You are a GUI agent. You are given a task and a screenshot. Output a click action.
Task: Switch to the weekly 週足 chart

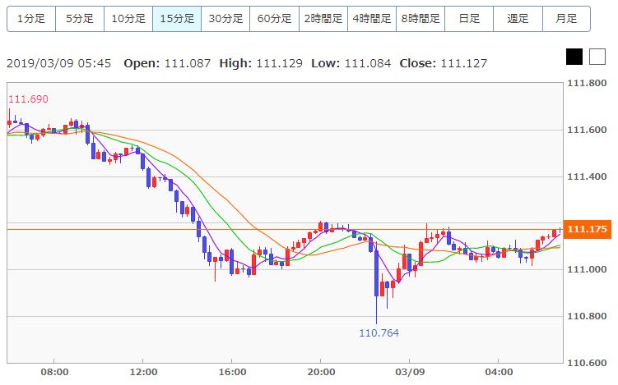pos(518,18)
